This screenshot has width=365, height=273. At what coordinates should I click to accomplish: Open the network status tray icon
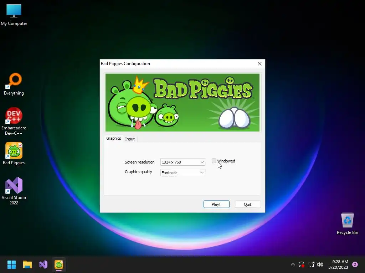pos(311,264)
